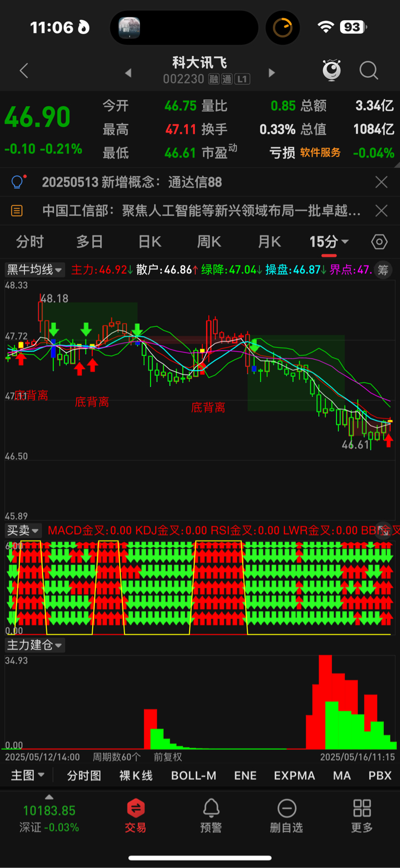Select the 月K chart tab
The image size is (400, 868).
(269, 242)
